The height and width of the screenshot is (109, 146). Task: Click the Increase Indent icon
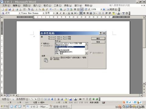[110, 13]
